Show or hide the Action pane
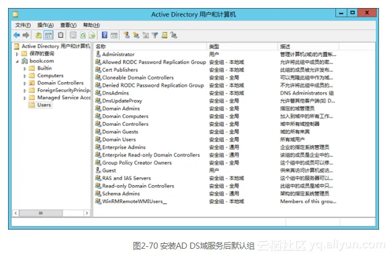The image size is (392, 258). coord(114,35)
